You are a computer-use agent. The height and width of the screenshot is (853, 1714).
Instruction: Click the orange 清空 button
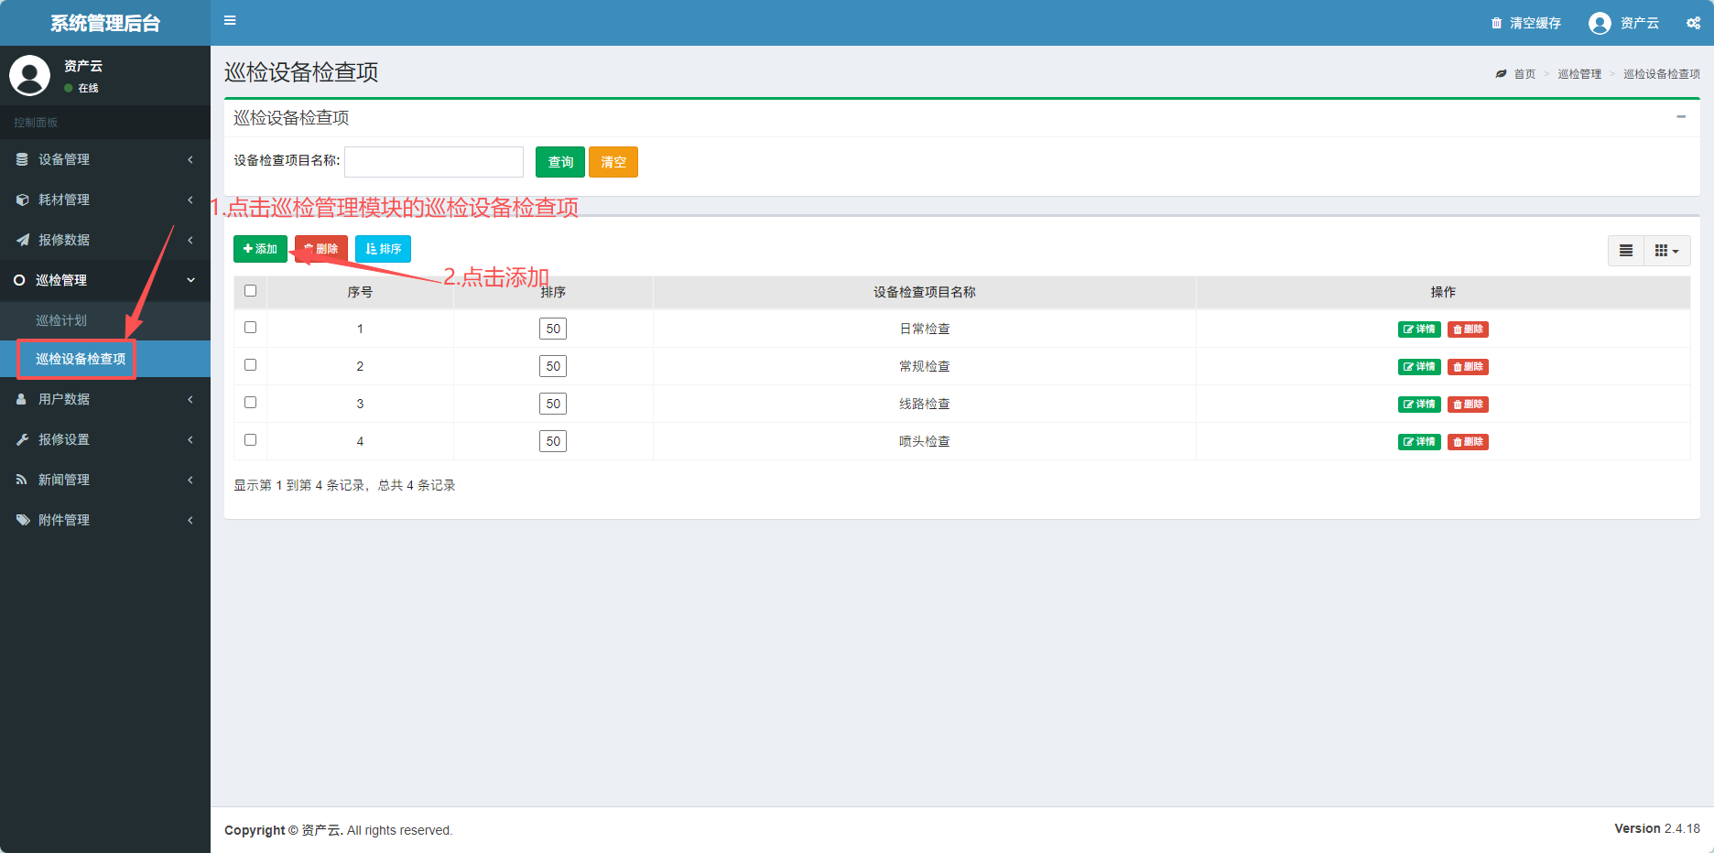click(613, 162)
